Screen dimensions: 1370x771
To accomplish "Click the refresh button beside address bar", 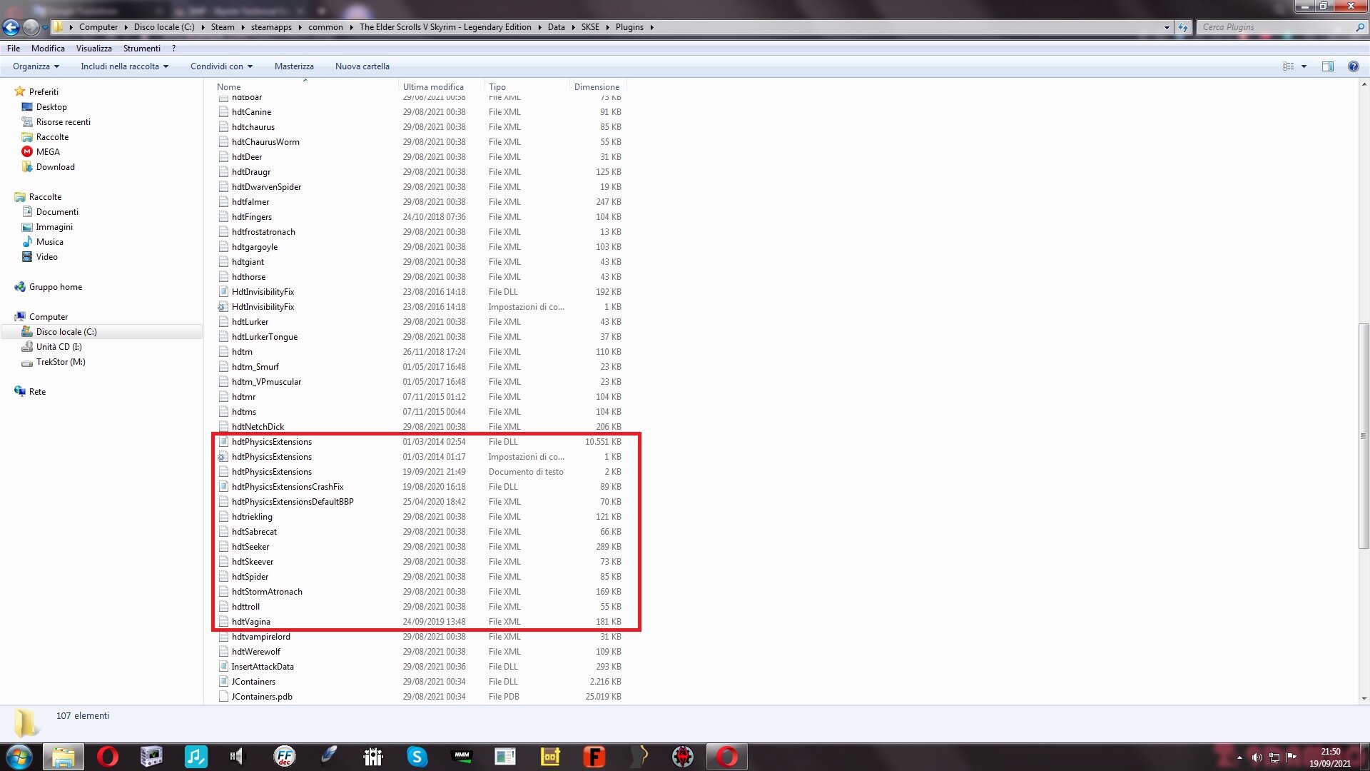I will [1183, 27].
